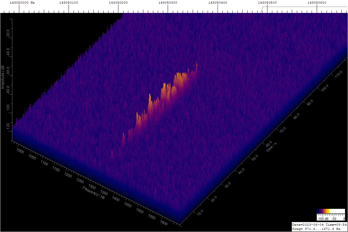Screen dimensions: 348x232
Task: Click the -20.0 amplitude axis label
Action: point(8,34)
